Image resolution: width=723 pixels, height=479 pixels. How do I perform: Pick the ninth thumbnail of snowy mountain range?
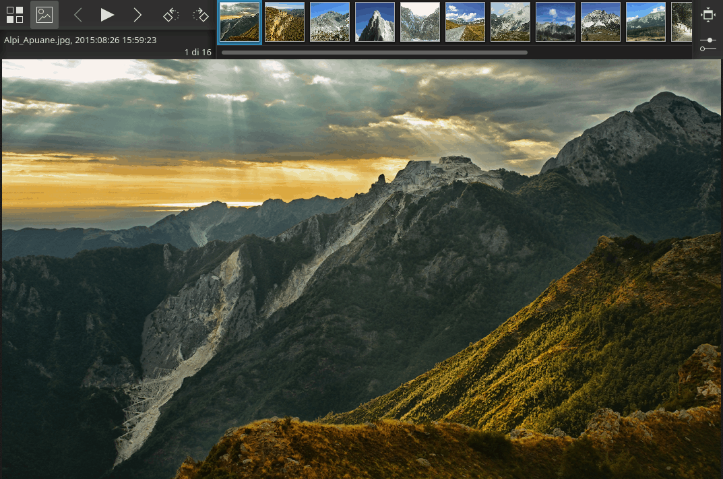click(x=600, y=22)
